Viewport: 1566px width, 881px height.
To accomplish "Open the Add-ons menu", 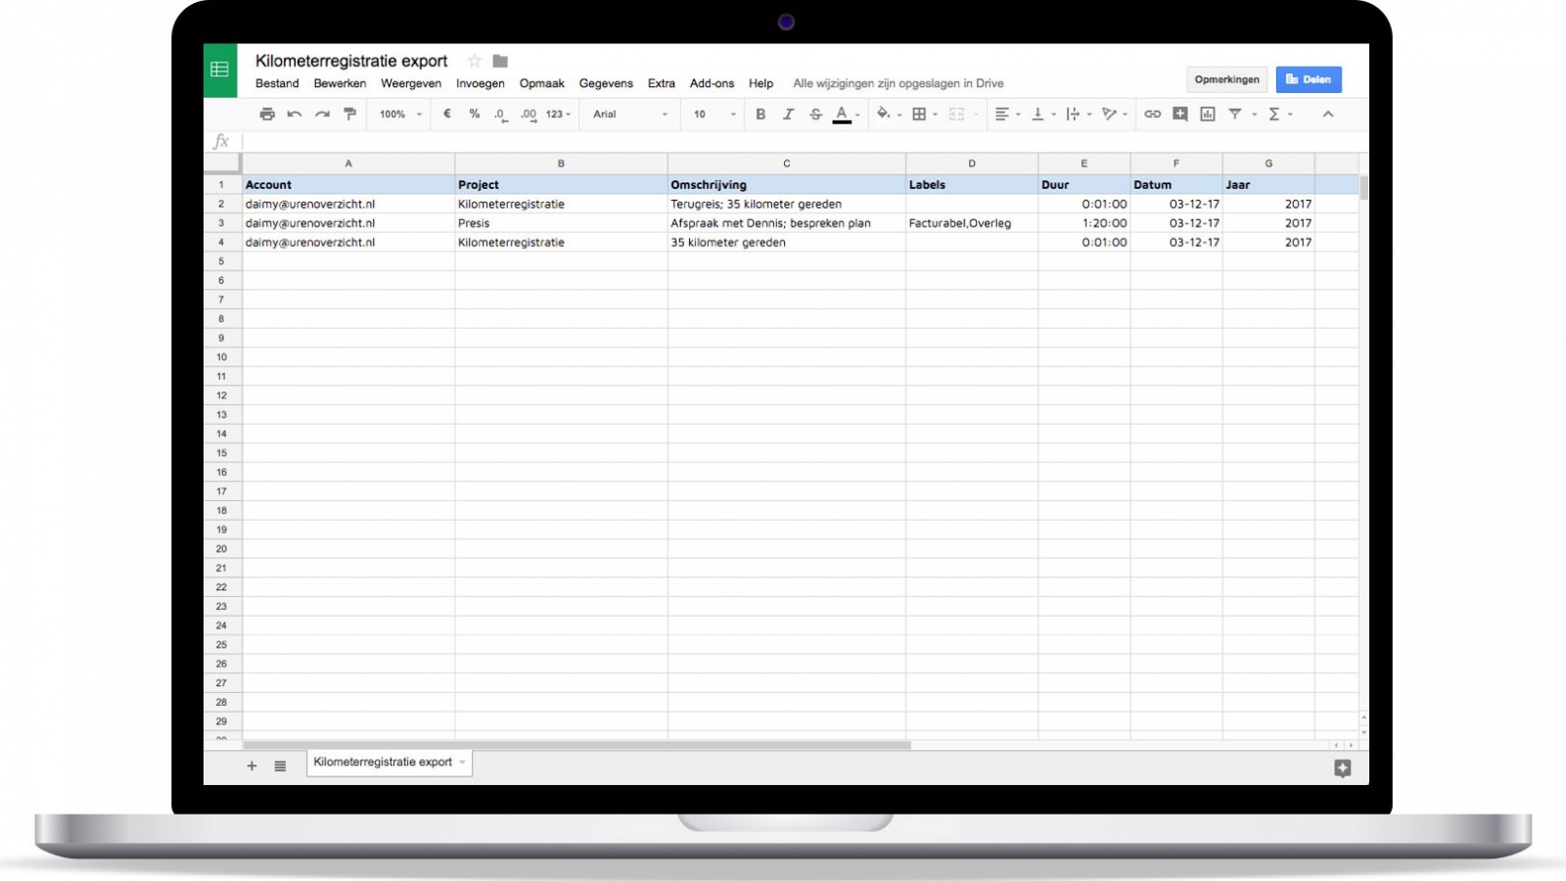I will point(712,83).
